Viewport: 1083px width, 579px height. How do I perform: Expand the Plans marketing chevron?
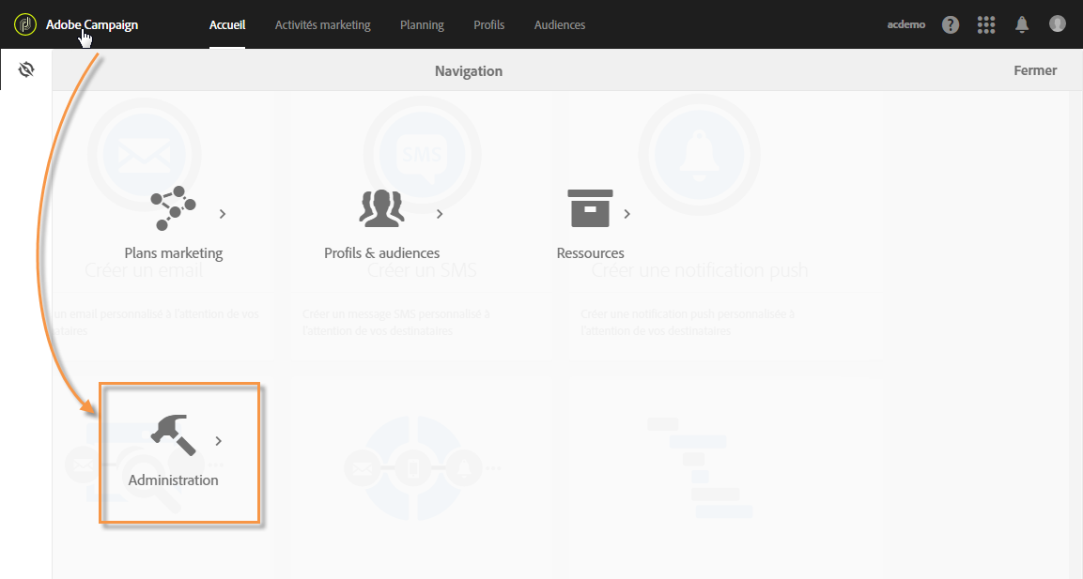223,214
